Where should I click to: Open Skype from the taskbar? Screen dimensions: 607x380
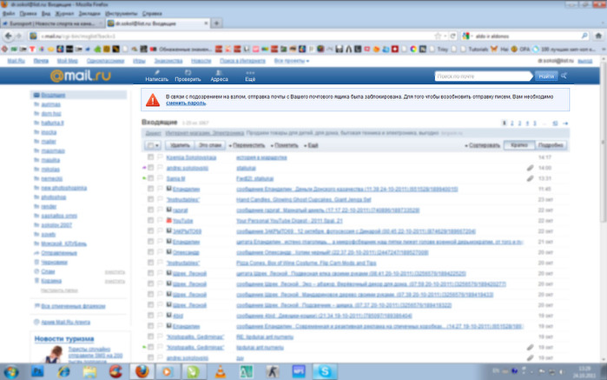point(325,371)
